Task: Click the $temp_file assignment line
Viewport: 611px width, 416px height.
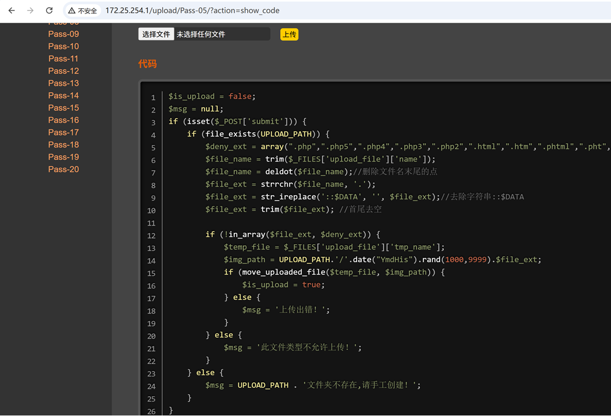Action: pyautogui.click(x=334, y=247)
